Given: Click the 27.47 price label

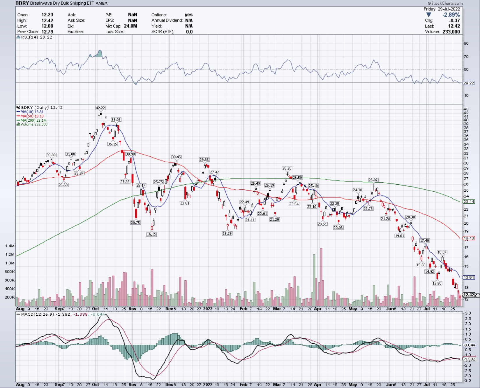Looking at the screenshot, I should [x=215, y=172].
